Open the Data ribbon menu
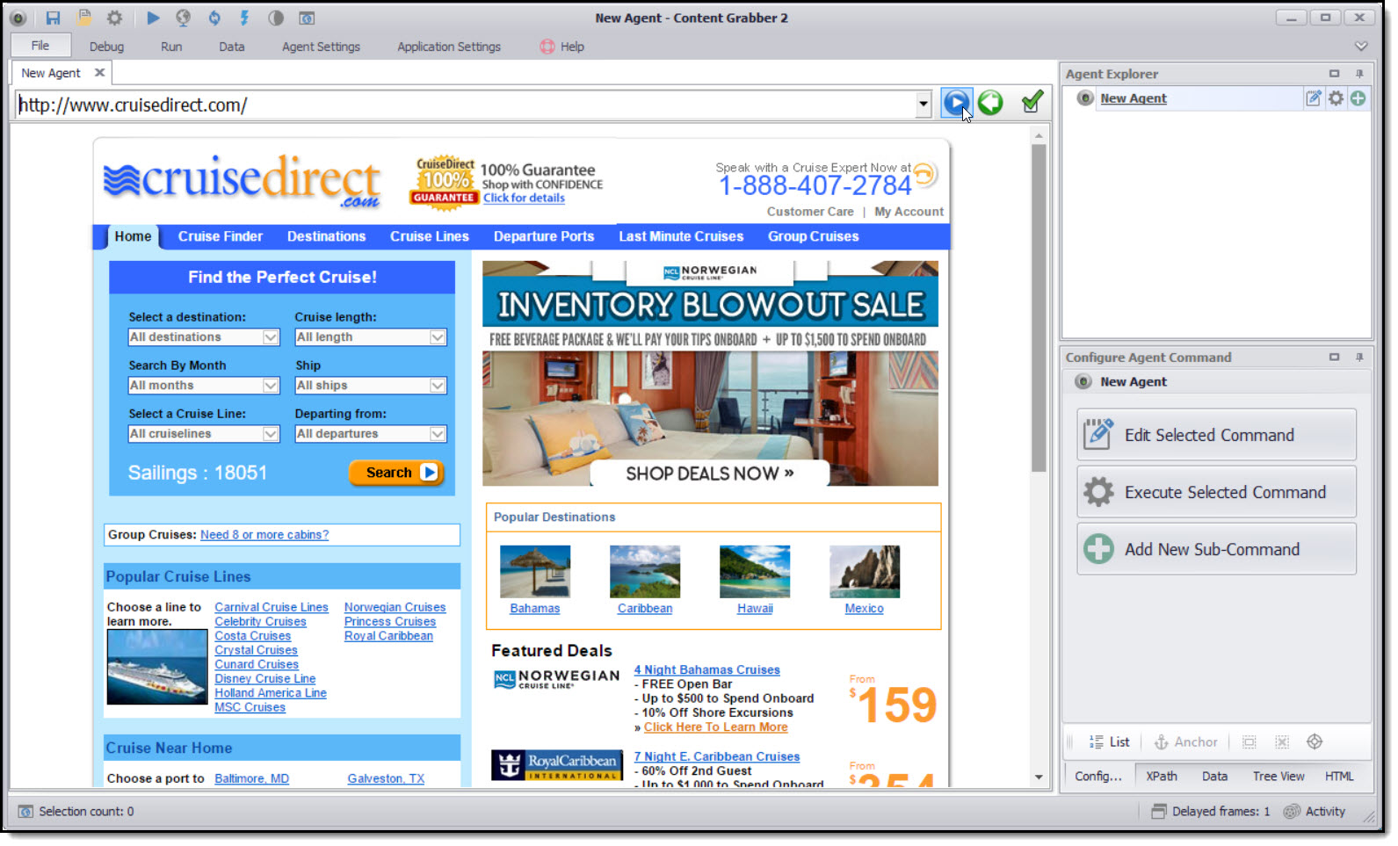Screen dimensions: 1398x846 pyautogui.click(x=232, y=47)
